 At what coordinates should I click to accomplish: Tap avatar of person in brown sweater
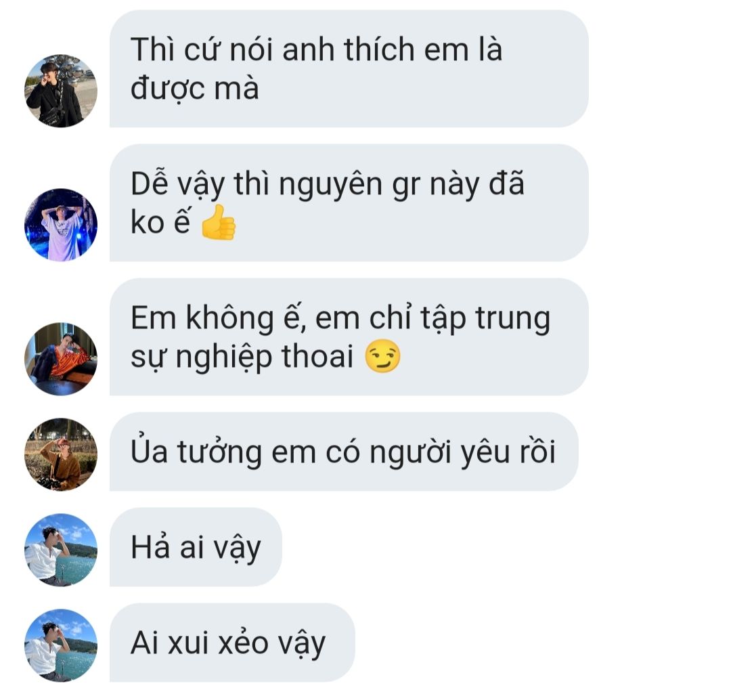[x=61, y=454]
